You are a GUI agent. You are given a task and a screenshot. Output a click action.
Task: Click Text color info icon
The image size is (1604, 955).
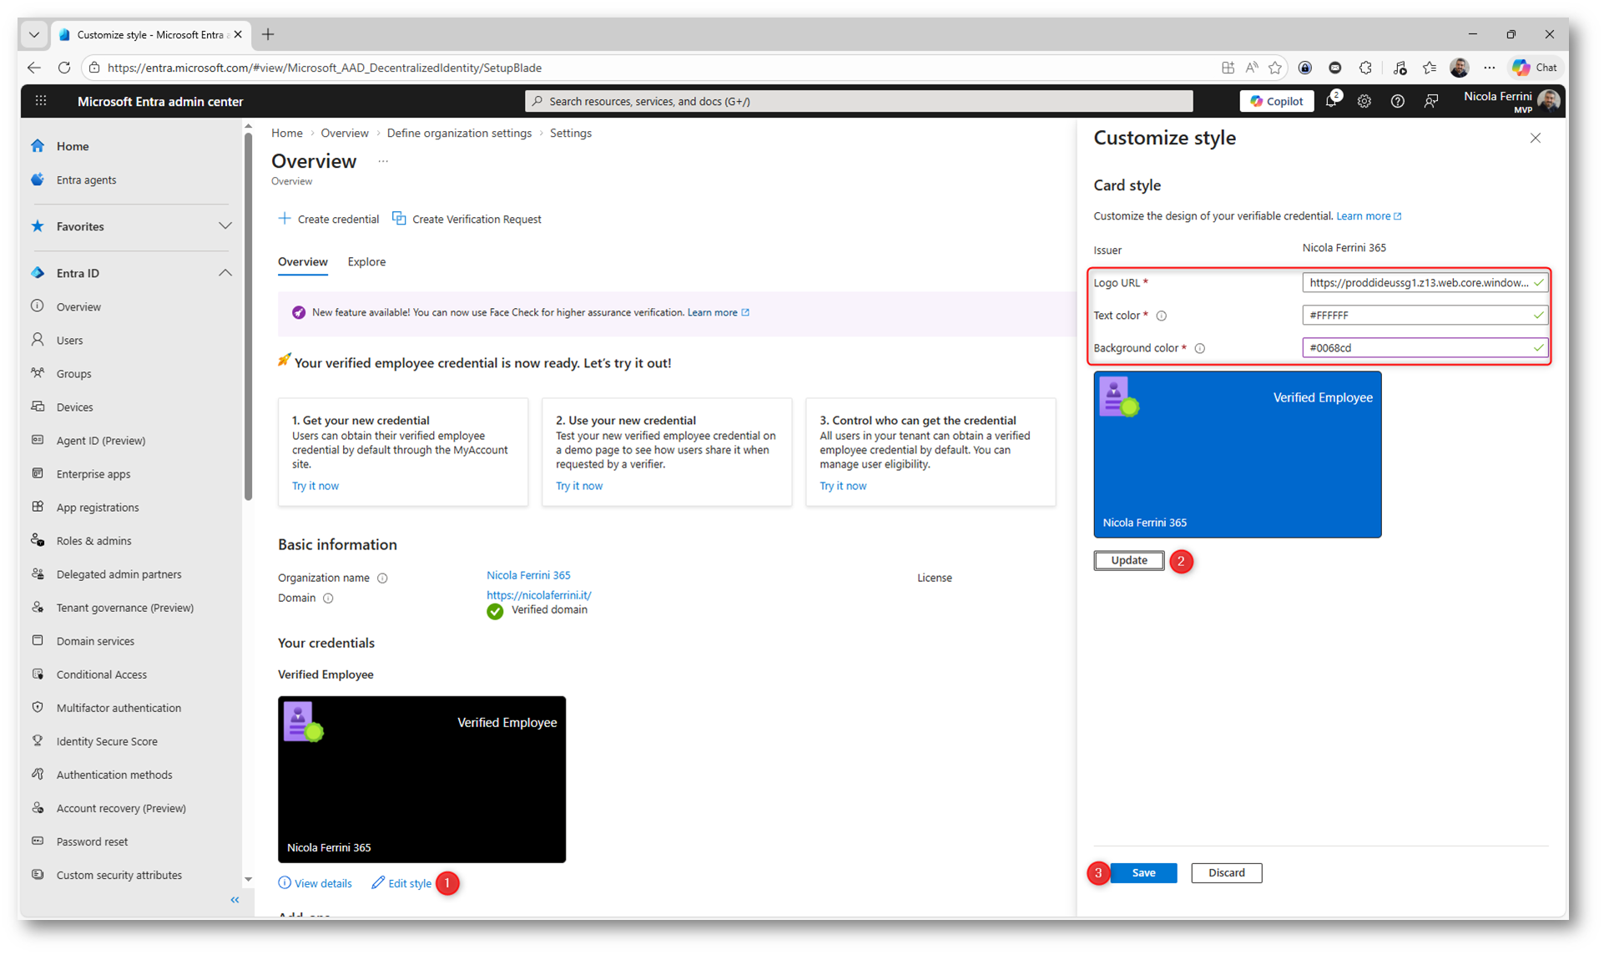1161,316
